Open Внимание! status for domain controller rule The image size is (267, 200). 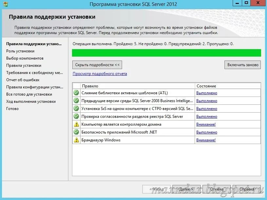[206, 124]
